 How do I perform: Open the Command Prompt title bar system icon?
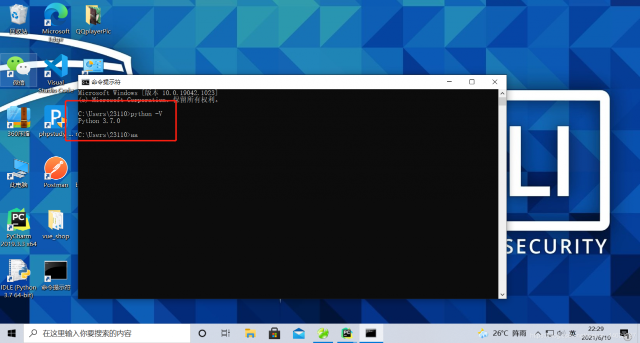pos(85,82)
